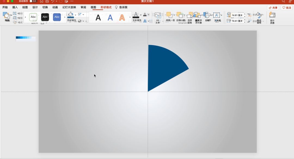The width and height of the screenshot is (294, 159).
Task: Click the 文本框 text box icon
Action: click(217, 15)
